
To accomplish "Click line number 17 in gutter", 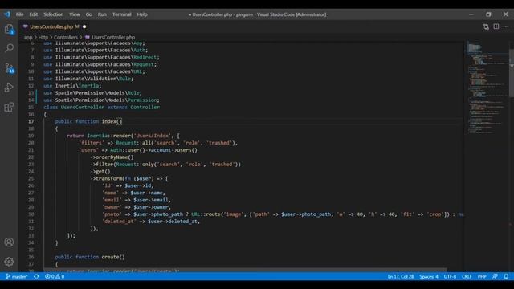I will pos(31,121).
